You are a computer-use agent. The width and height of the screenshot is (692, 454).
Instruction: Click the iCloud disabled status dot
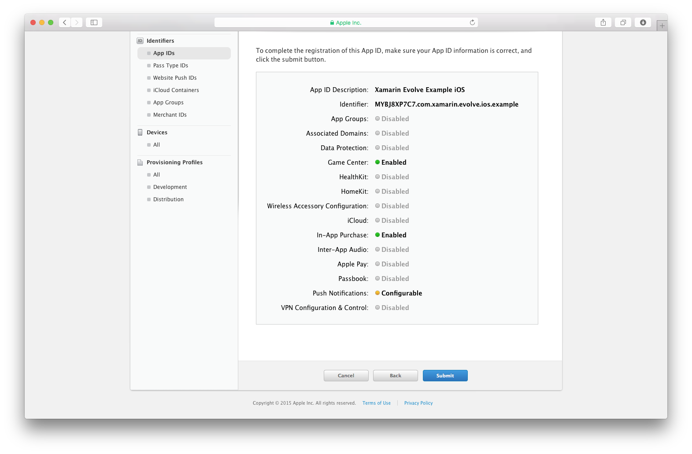(x=377, y=220)
